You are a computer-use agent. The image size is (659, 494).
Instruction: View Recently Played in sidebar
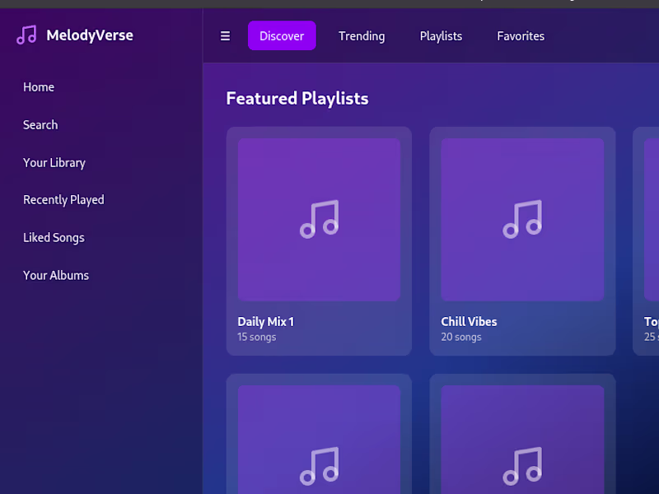pyautogui.click(x=63, y=199)
